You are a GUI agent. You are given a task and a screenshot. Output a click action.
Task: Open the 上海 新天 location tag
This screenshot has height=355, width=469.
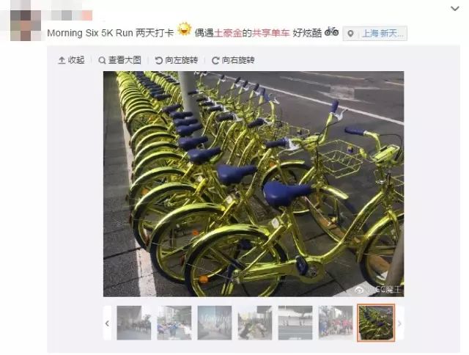374,33
